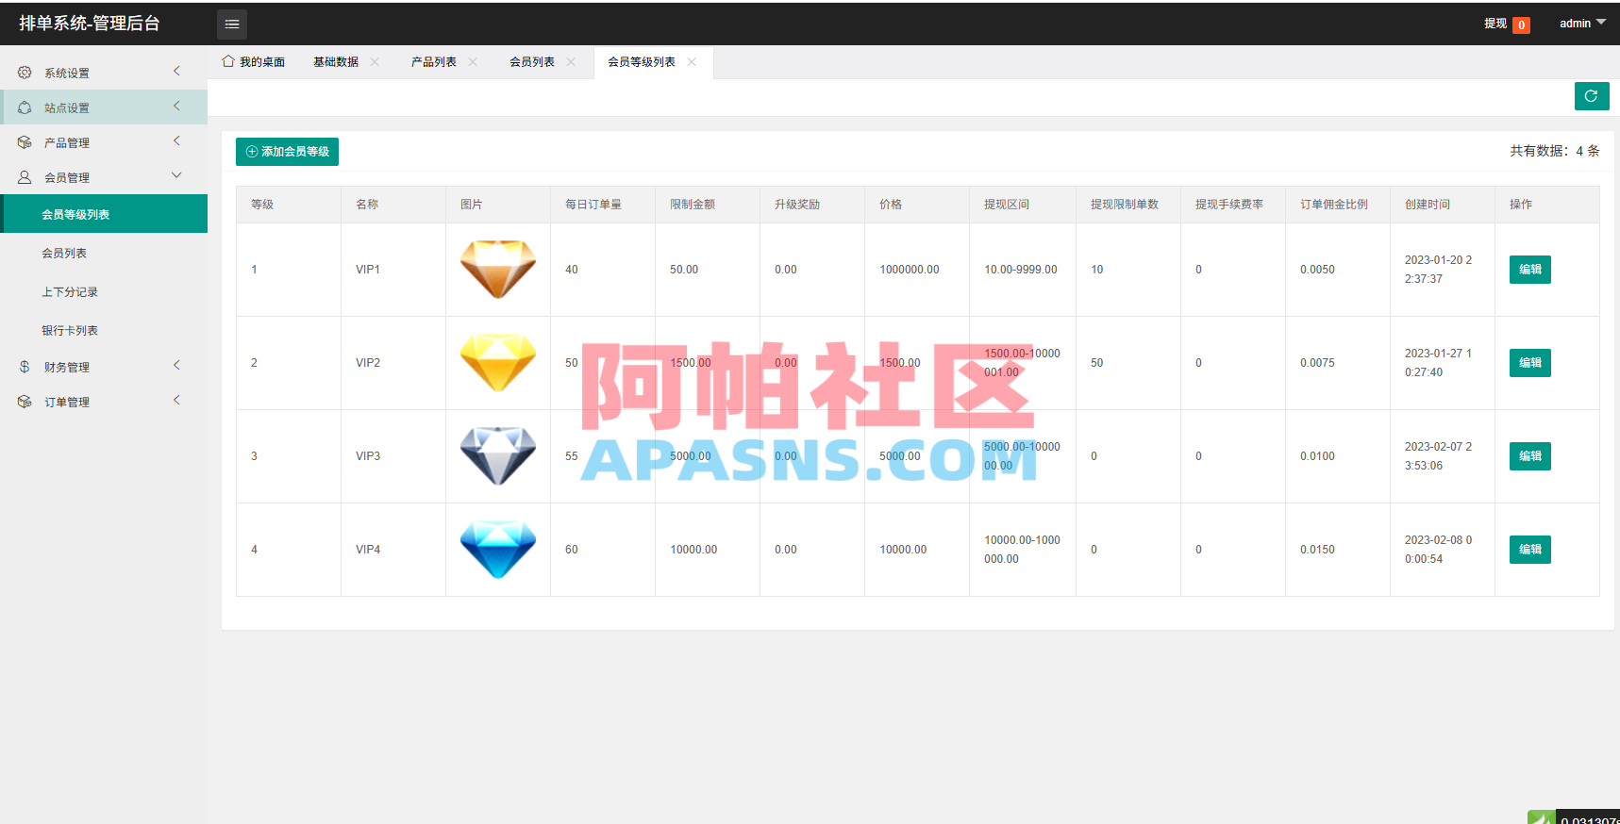This screenshot has width=1620, height=824.
Task: Click the silver VIP3 diamond image
Action: 498,456
